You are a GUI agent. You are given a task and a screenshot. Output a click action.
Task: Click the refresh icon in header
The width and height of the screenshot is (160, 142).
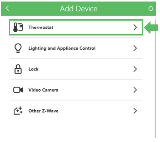[151, 8]
